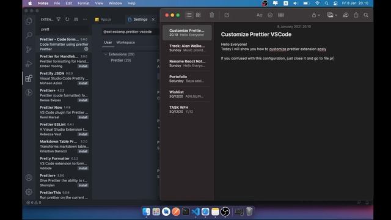The height and width of the screenshot is (220, 391).
Task: Open the Format menu
Action: click(83, 3)
